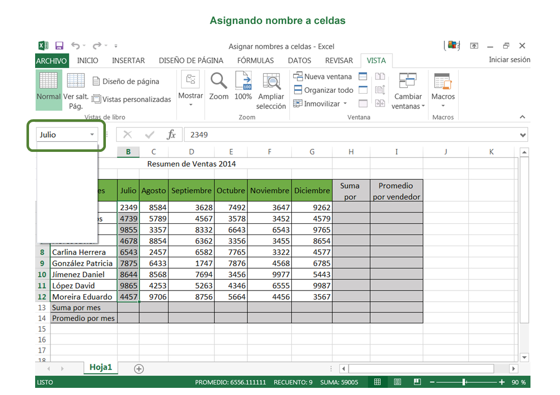Screen dimensions: 560x395
Task: Open Vistas personalizadas
Action: point(131,99)
